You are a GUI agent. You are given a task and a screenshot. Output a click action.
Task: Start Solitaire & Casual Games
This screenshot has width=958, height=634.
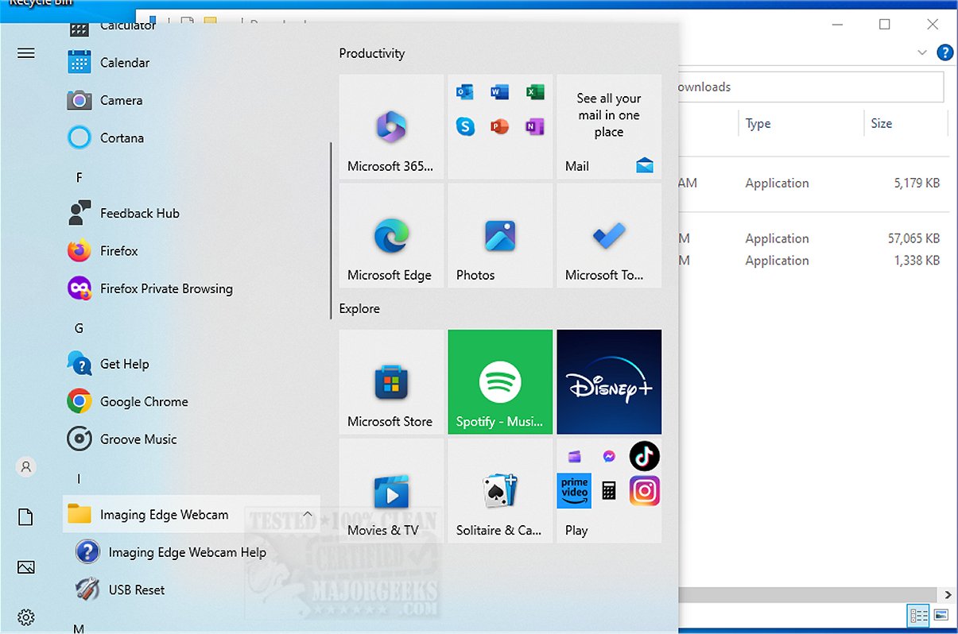[x=499, y=490]
